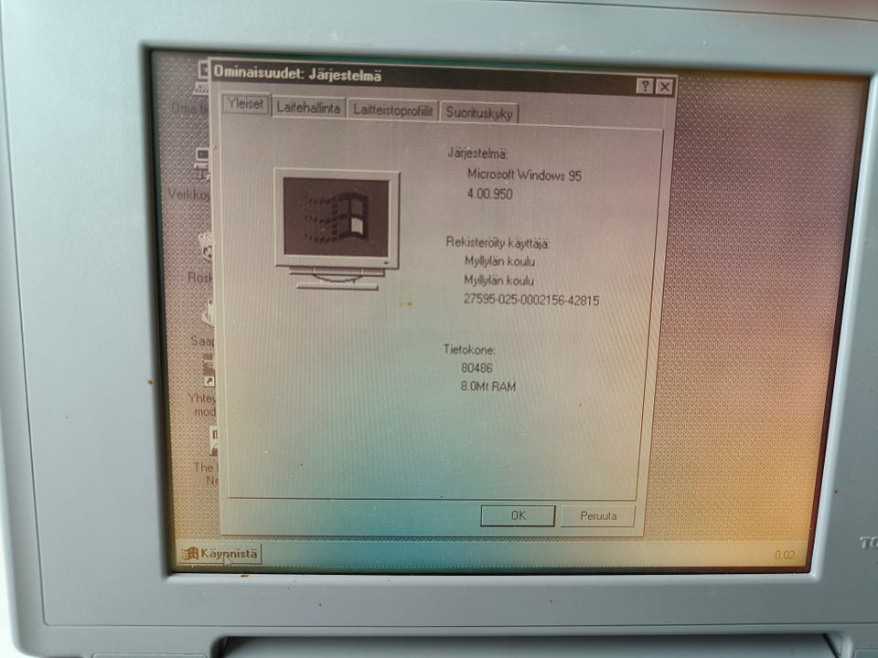Open the Laitteistoprofiilit tab
878x658 pixels.
click(392, 111)
